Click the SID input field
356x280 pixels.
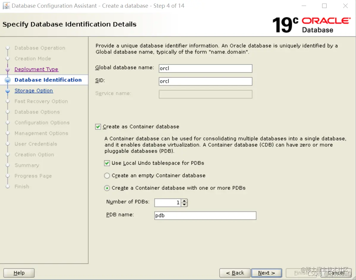tap(205, 81)
